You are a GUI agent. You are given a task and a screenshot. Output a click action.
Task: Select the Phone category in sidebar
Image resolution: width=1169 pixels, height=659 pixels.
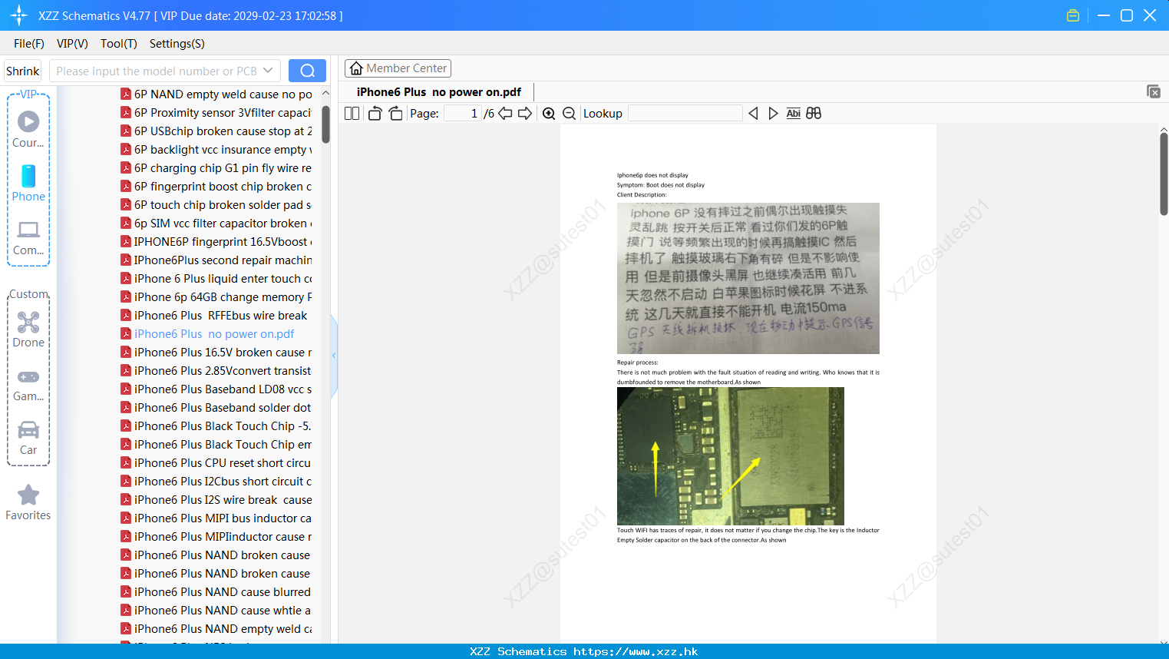tap(28, 184)
